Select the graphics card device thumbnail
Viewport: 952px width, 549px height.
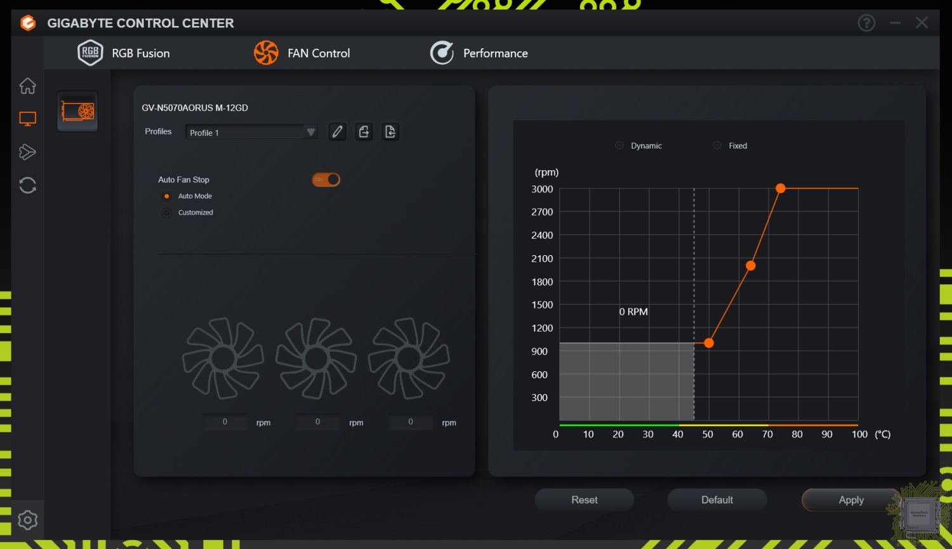(77, 112)
